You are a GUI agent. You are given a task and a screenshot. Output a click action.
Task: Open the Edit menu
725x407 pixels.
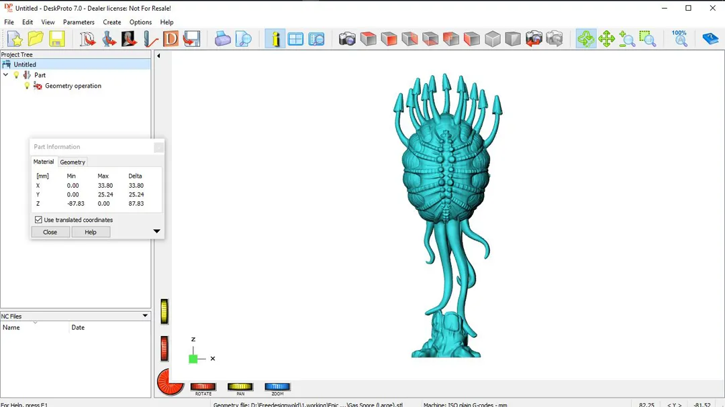pyautogui.click(x=28, y=22)
